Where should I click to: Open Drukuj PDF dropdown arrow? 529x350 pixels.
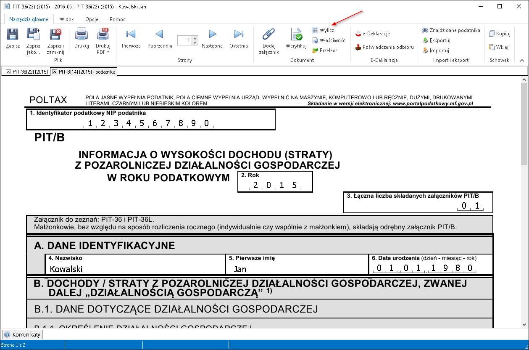(x=108, y=52)
